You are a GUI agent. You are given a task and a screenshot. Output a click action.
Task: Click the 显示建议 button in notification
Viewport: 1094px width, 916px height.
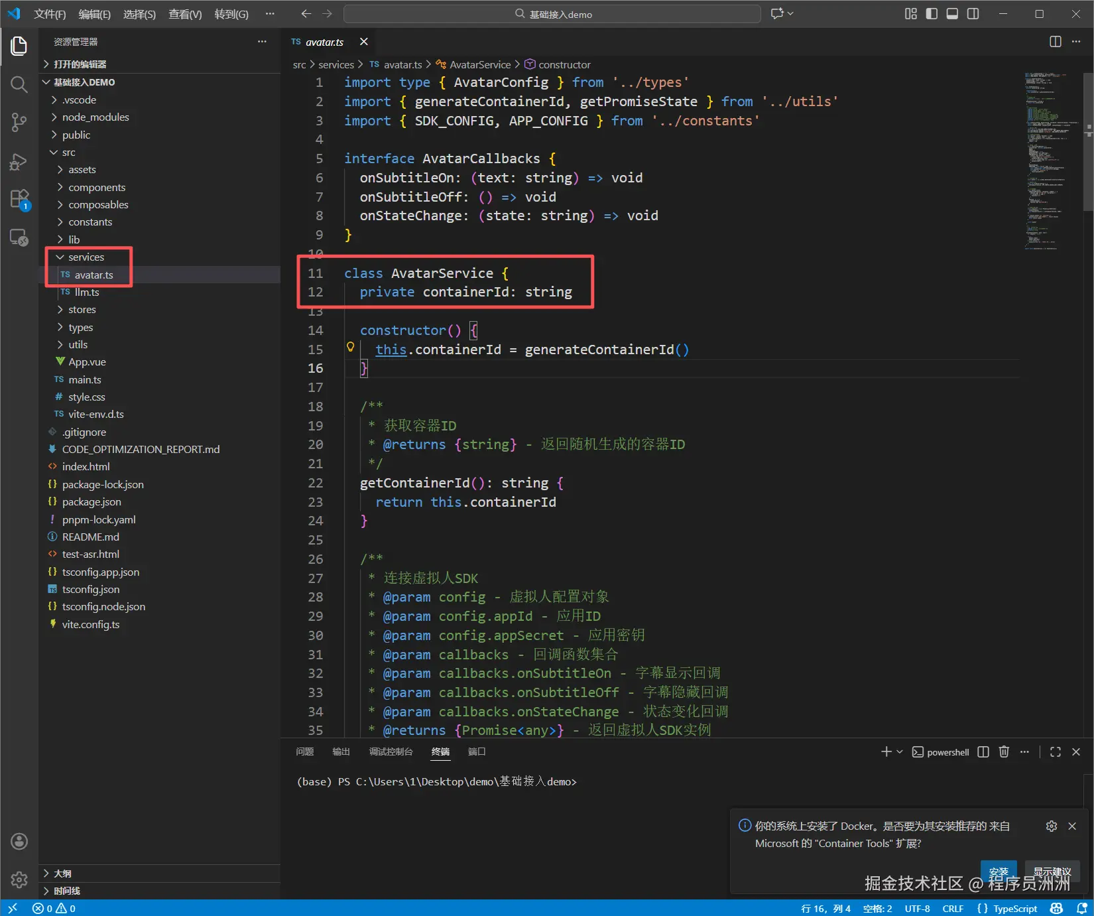[x=1052, y=872]
